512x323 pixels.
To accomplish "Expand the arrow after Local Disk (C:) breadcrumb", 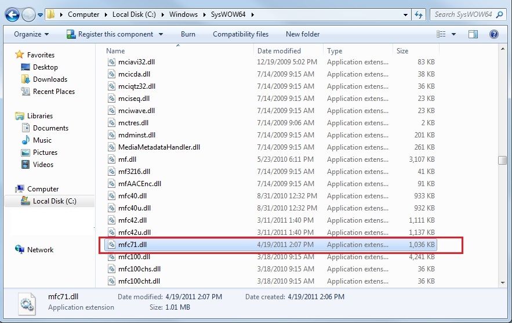I will click(x=162, y=14).
